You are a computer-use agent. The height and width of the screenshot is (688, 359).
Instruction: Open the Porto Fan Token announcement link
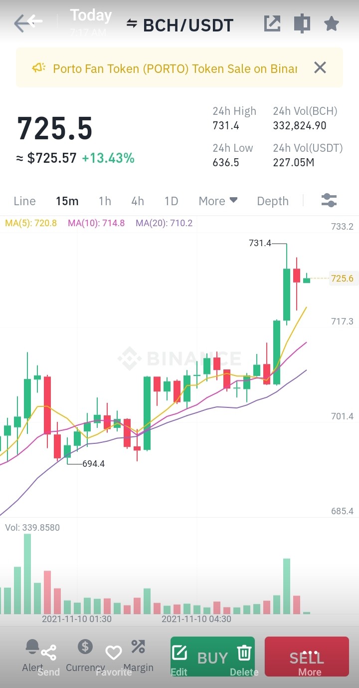pyautogui.click(x=175, y=68)
